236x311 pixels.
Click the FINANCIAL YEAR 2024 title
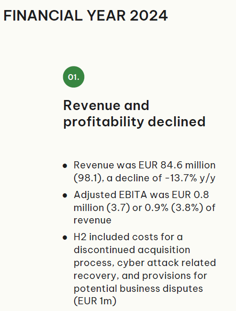point(86,16)
